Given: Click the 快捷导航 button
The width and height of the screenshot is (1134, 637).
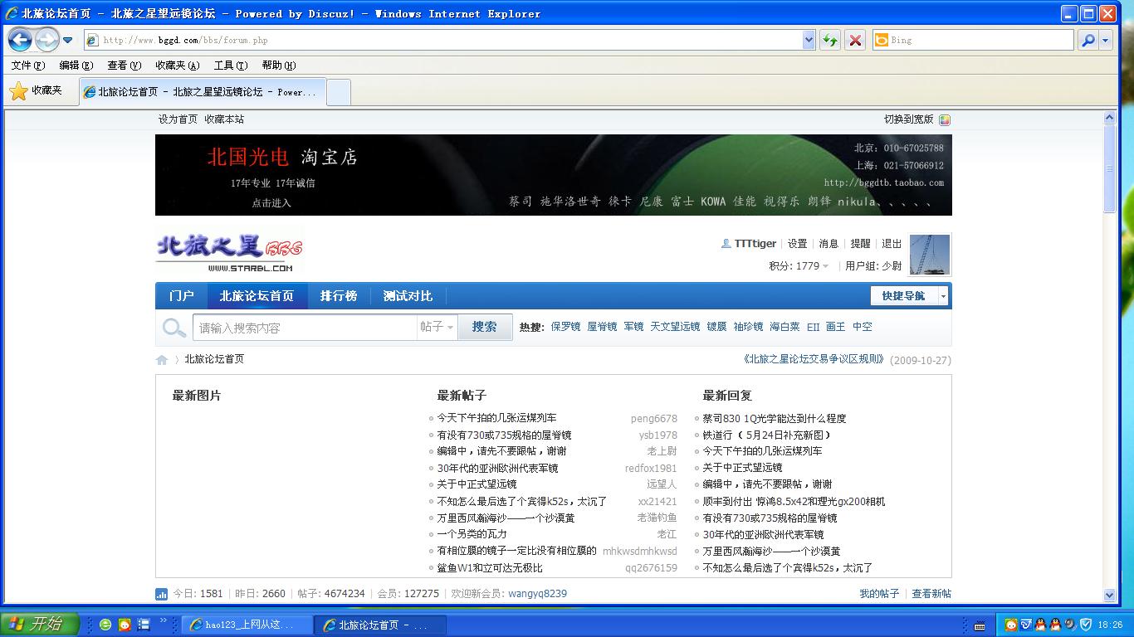Looking at the screenshot, I should click(904, 296).
